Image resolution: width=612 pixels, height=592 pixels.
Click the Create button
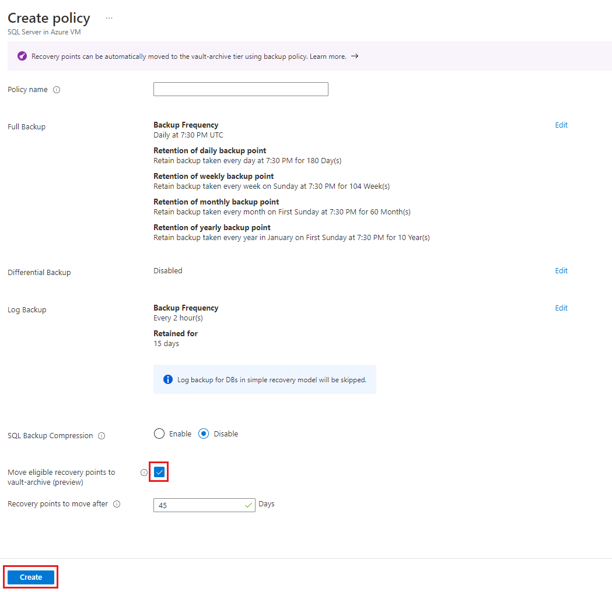(31, 577)
